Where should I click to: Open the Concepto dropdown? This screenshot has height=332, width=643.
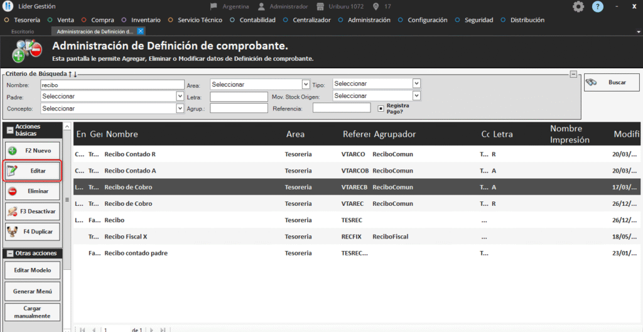(x=112, y=108)
